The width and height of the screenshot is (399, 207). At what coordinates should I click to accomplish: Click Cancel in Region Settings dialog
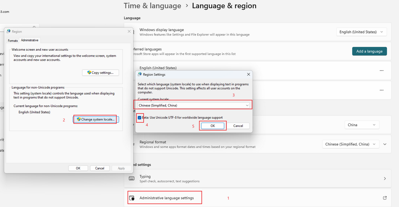[x=238, y=126]
